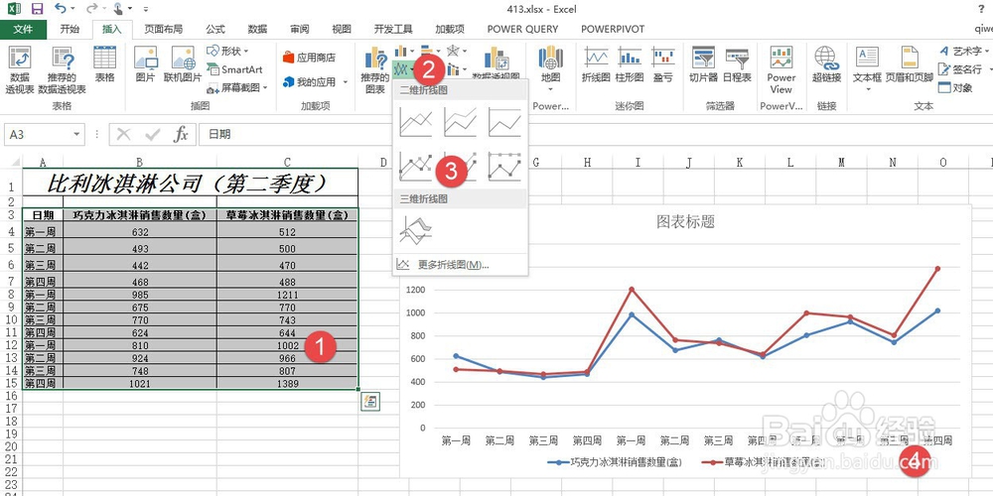The height and width of the screenshot is (496, 993).
Task: Click the formula bar showing 日期
Action: [x=595, y=134]
